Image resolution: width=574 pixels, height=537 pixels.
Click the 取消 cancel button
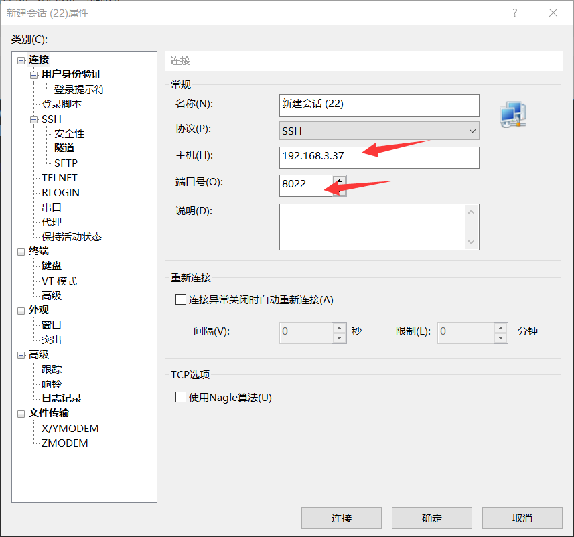pos(522,518)
